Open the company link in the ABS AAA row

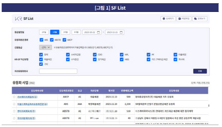[x=32, y=104]
